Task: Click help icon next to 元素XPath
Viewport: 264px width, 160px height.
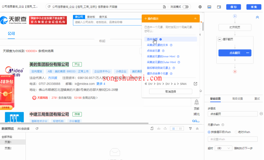Action: [x=223, y=125]
